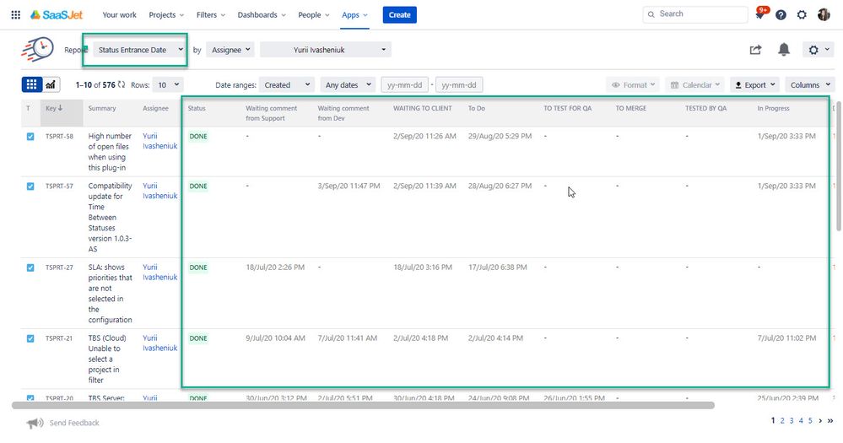
Task: Open the Format dropdown
Action: [634, 84]
